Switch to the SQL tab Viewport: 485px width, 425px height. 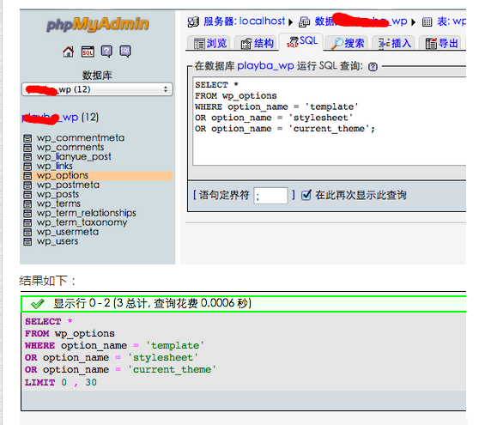(302, 41)
